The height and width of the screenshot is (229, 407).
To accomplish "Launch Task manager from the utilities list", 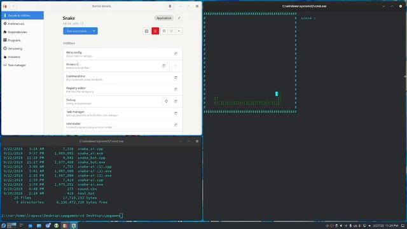I will [176, 113].
